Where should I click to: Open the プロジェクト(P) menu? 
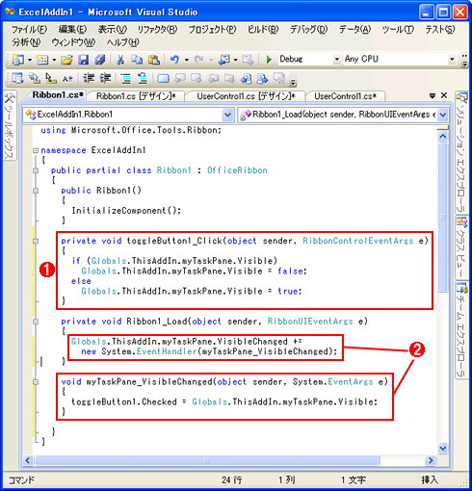[212, 30]
